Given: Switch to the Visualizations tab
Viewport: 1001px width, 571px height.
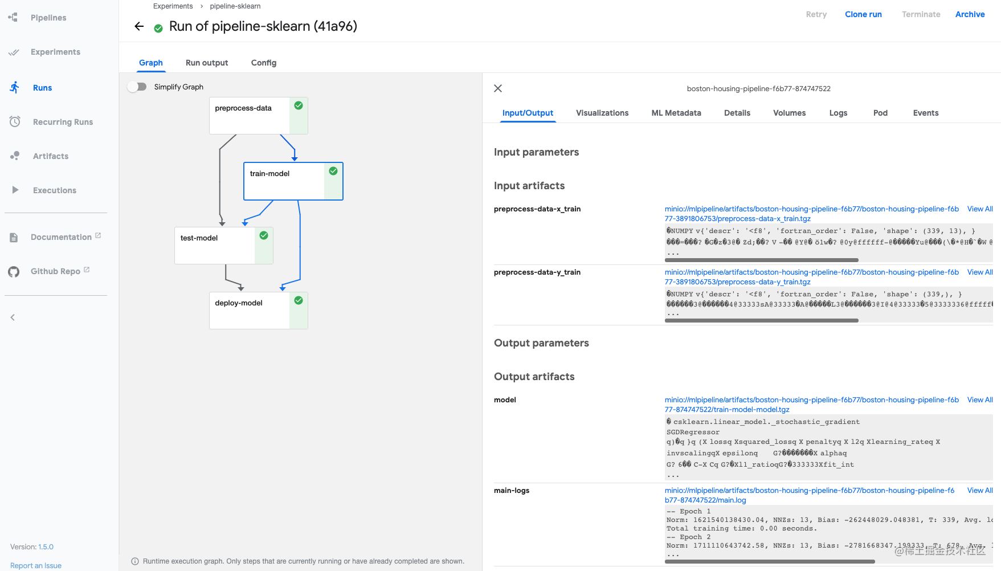Looking at the screenshot, I should 602,113.
